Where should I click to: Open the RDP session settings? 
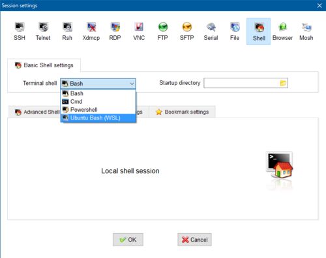coord(115,31)
